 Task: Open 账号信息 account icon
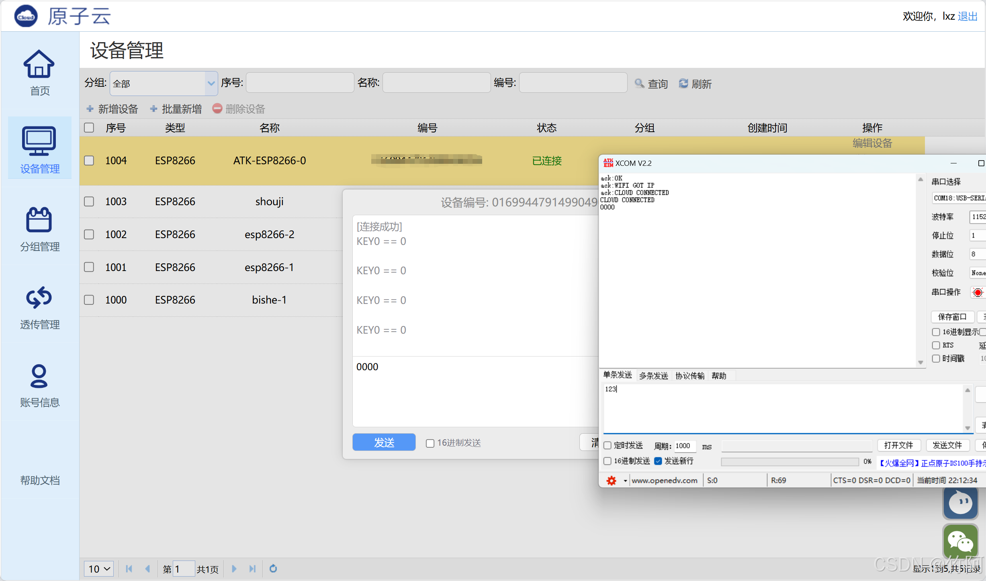(39, 376)
